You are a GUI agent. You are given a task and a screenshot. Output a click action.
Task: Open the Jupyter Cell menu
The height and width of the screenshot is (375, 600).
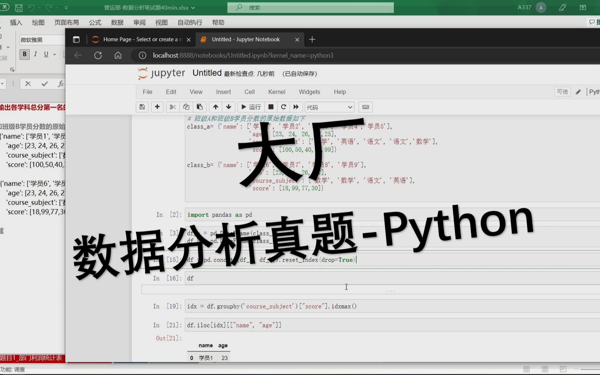(249, 92)
